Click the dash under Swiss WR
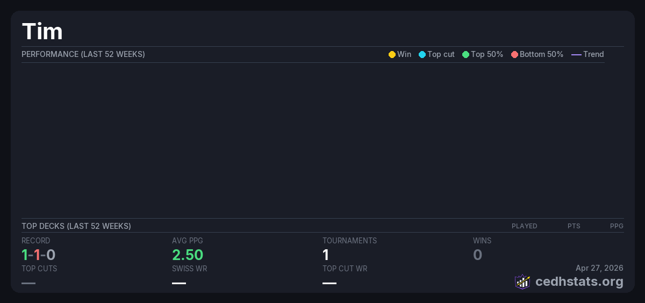Screen dimensions: 645x303 179,283
